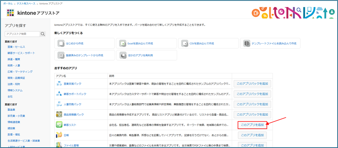The width and height of the screenshot is (338, 148).
Task: Click the search magnifier icon
Action: (x=43, y=34)
